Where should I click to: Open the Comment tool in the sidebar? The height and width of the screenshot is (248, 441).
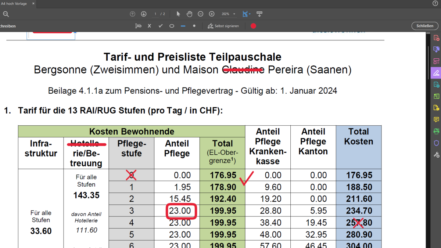point(436,119)
